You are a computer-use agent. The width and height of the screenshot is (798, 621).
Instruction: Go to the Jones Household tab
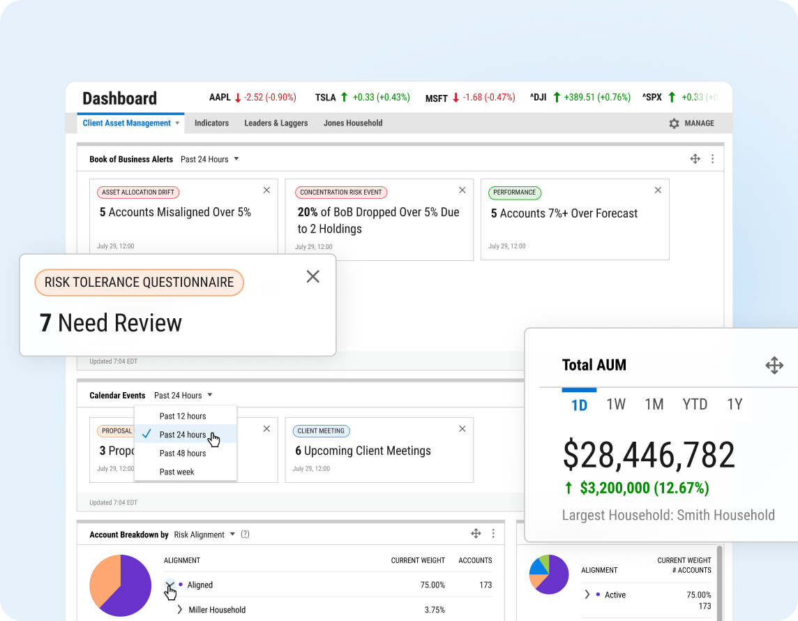353,124
